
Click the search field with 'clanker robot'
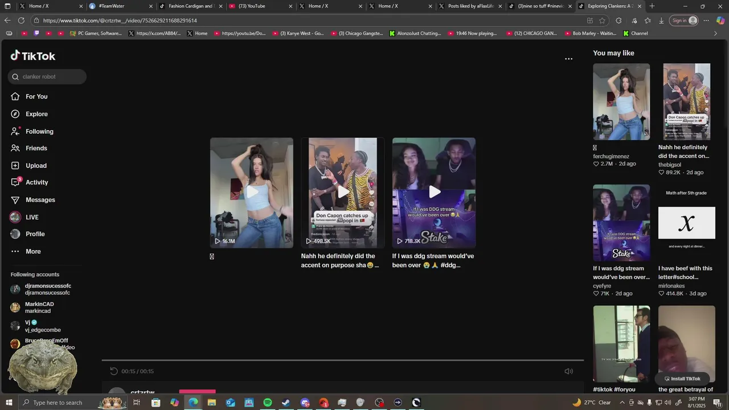[47, 77]
